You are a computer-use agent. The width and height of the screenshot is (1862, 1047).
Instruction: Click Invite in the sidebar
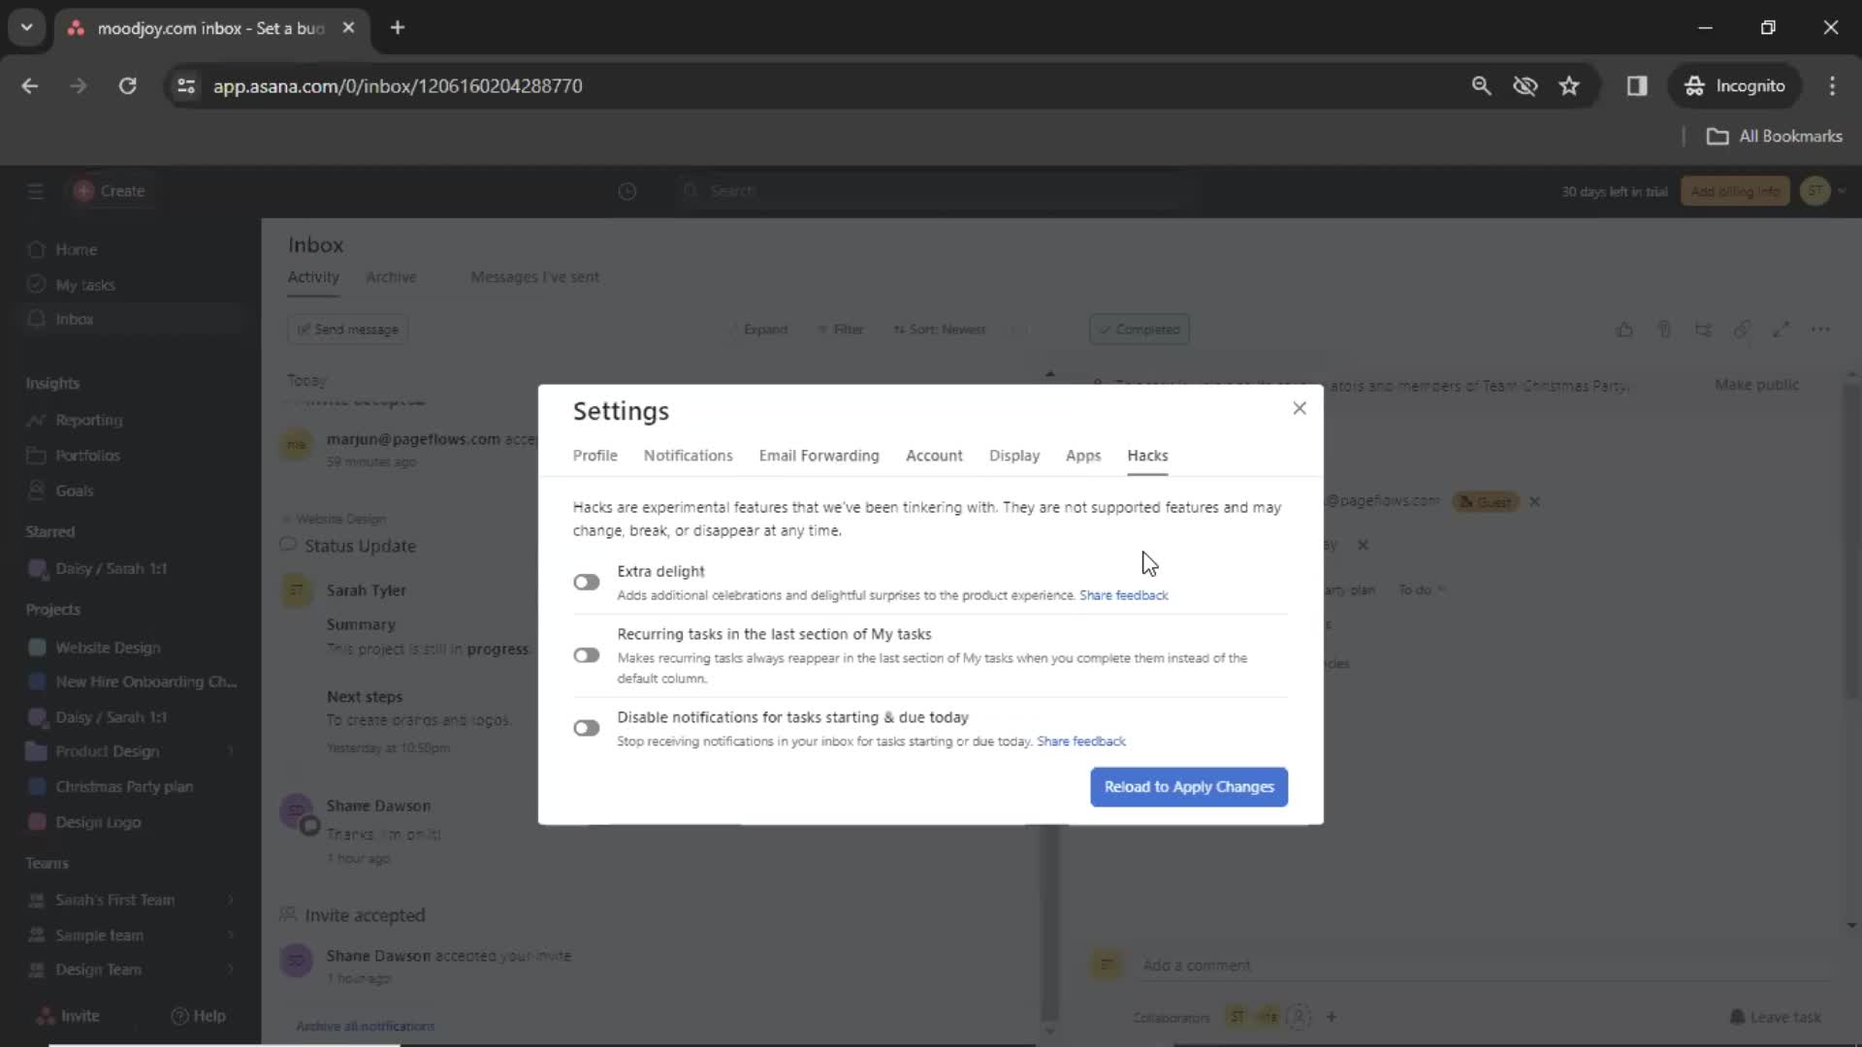68,1016
